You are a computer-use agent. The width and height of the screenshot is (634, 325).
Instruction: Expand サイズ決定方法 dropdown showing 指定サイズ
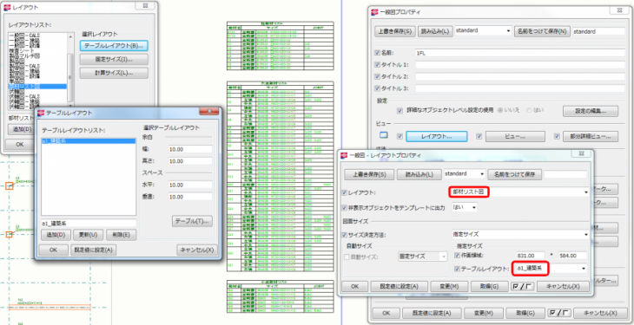[520, 235]
